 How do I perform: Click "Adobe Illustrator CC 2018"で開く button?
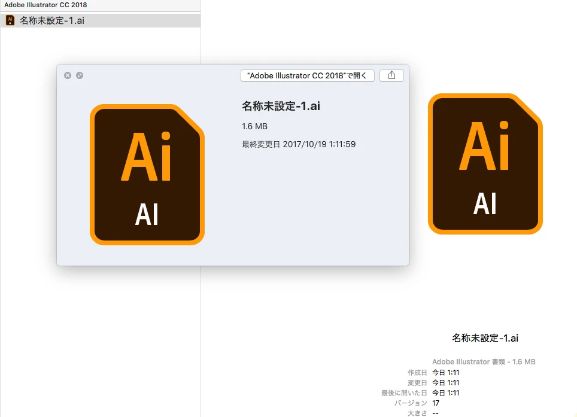click(307, 75)
